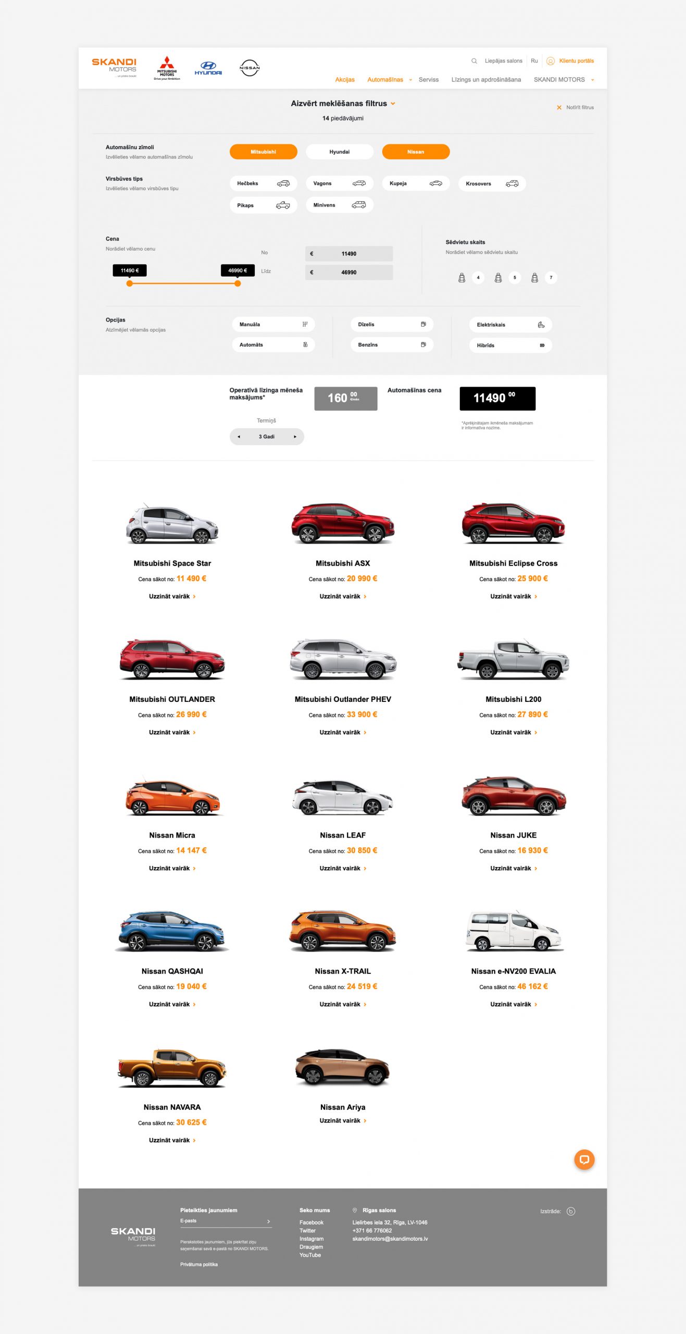This screenshot has height=1334, width=686.
Task: Toggle the Hyundai brand filter
Action: click(x=340, y=152)
